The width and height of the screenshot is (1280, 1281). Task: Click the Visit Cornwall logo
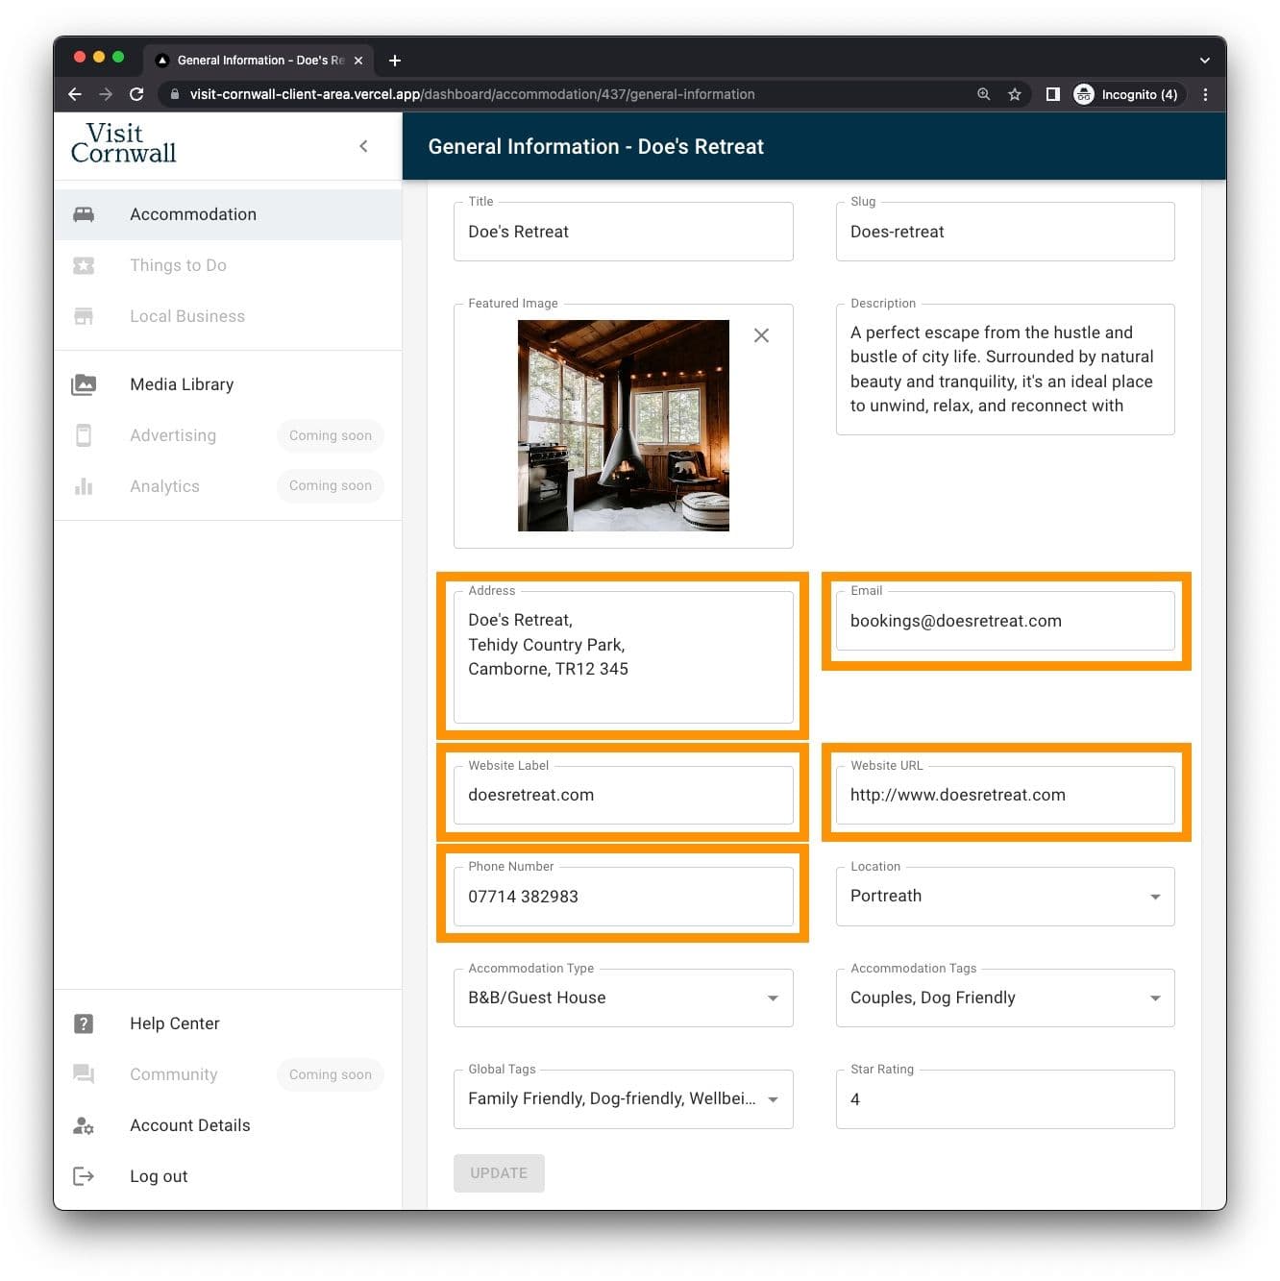point(124,143)
